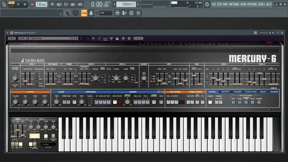Switch to the PHASER effects tab
This screenshot has width=288, height=162.
pyautogui.click(x=236, y=92)
